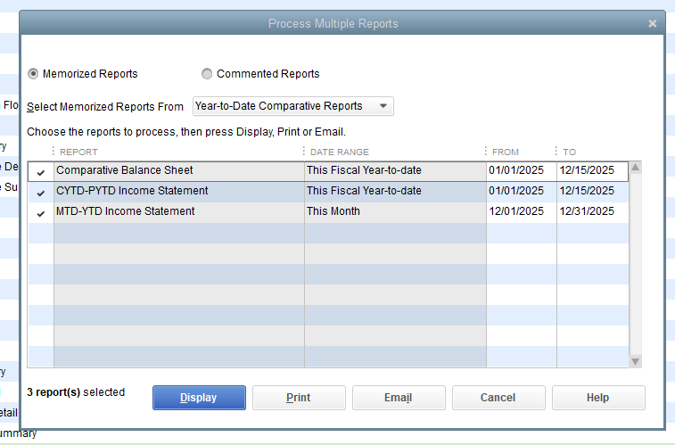Click the REPORT column header
This screenshot has width=675, height=445.
coord(178,152)
